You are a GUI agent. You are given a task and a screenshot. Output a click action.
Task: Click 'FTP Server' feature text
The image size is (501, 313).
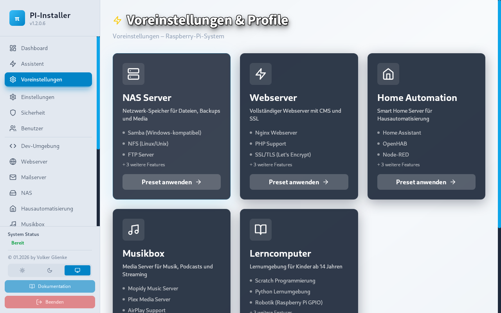pos(141,155)
